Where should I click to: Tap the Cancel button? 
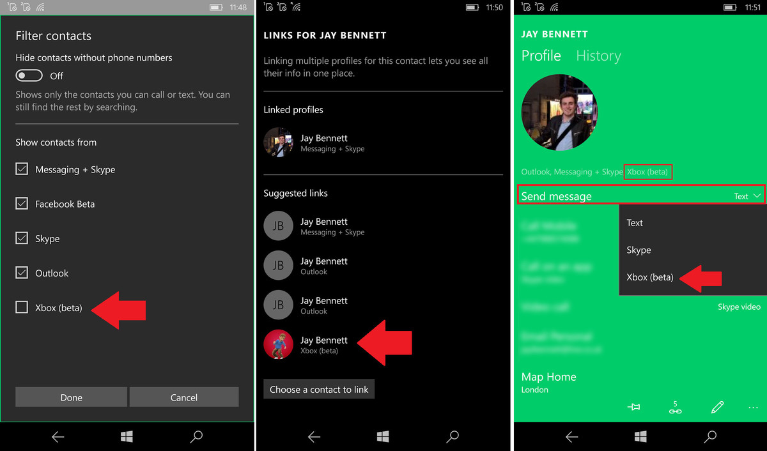pyautogui.click(x=184, y=397)
